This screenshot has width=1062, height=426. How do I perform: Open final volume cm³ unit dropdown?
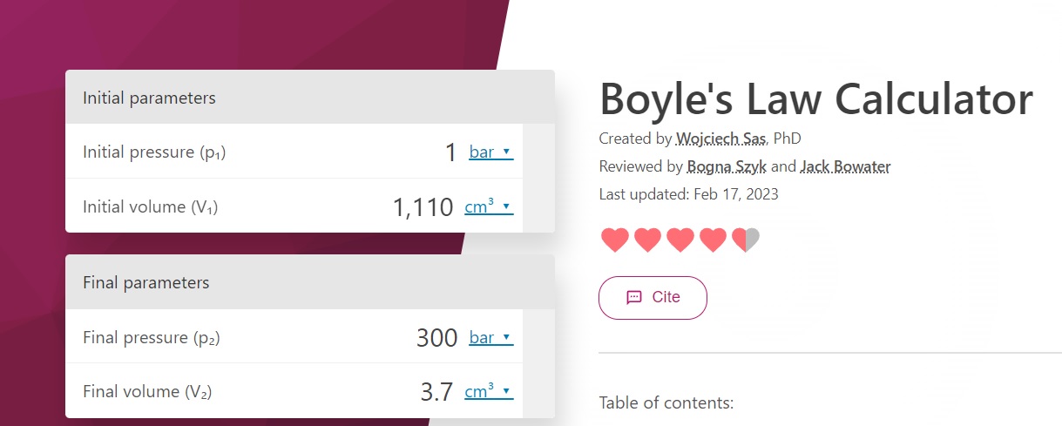(489, 392)
